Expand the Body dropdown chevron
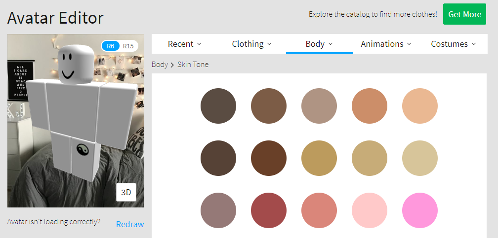Image resolution: width=498 pixels, height=238 pixels. click(331, 44)
